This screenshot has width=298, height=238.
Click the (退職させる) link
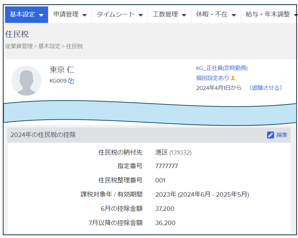(x=266, y=88)
